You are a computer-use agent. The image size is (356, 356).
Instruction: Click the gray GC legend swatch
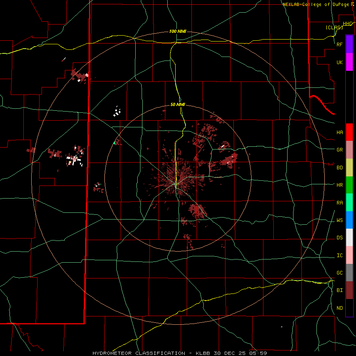tap(349, 273)
